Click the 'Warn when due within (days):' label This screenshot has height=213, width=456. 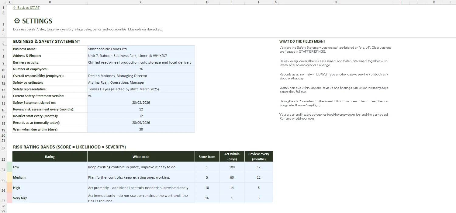[36, 129]
